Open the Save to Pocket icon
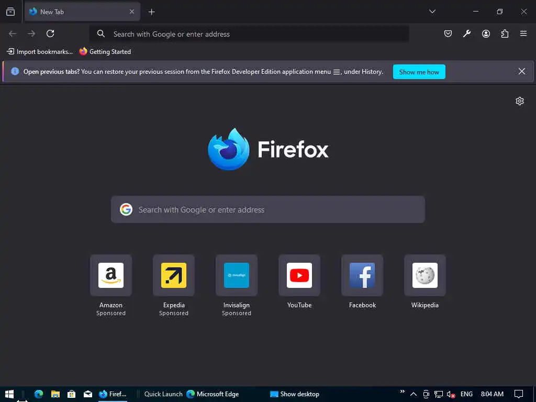Screen dimensions: 536x402 tap(448, 33)
